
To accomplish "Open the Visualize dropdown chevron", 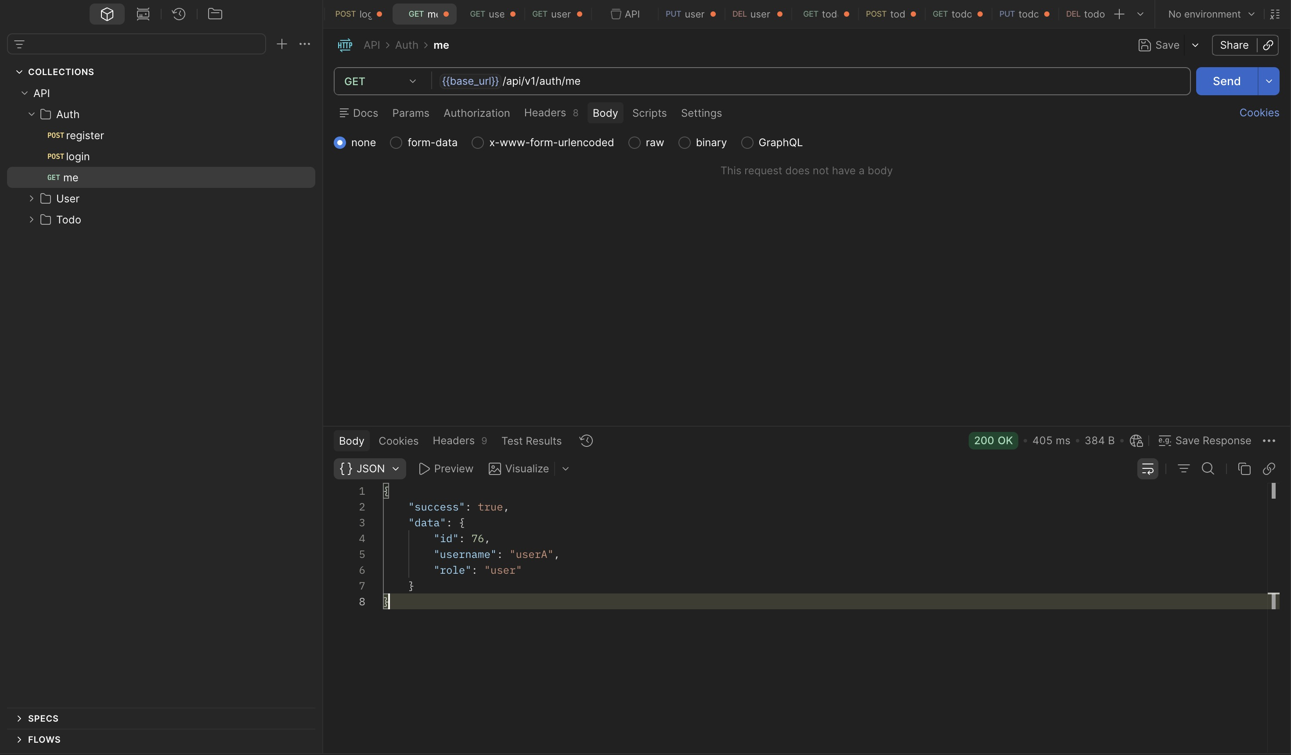I will click(565, 469).
